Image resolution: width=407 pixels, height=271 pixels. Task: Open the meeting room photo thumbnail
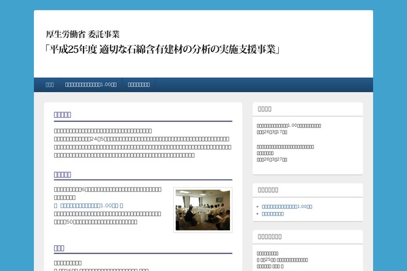[x=203, y=210]
